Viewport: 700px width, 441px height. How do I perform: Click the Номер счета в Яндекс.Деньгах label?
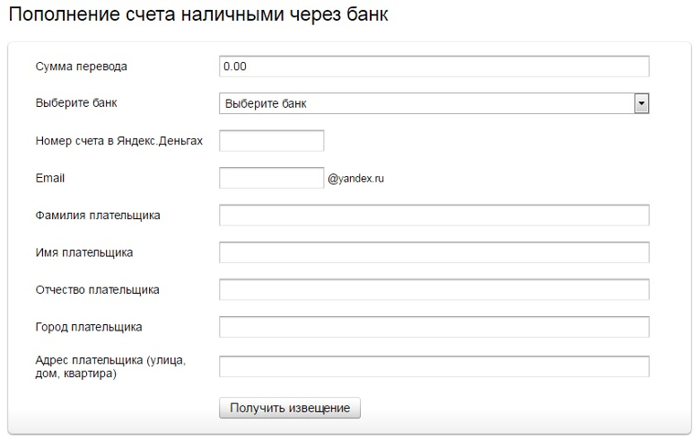click(119, 141)
